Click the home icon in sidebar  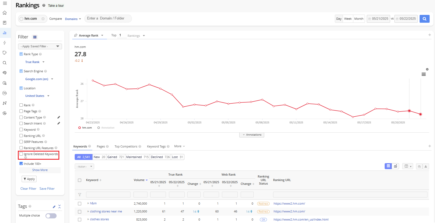(5, 13)
